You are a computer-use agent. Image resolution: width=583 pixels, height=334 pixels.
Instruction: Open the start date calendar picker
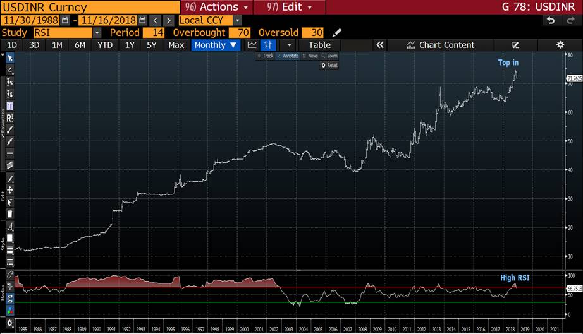(x=65, y=20)
